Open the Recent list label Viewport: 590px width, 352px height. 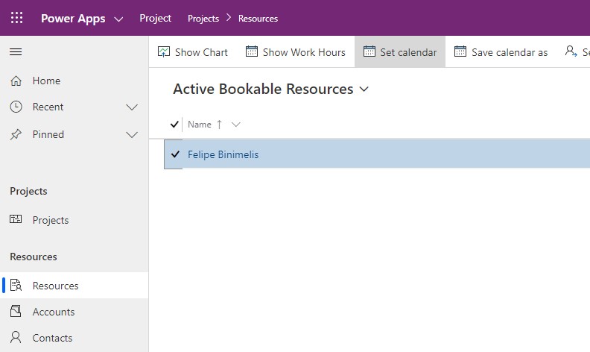click(48, 107)
